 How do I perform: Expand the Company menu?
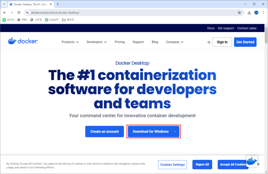[x=174, y=42]
